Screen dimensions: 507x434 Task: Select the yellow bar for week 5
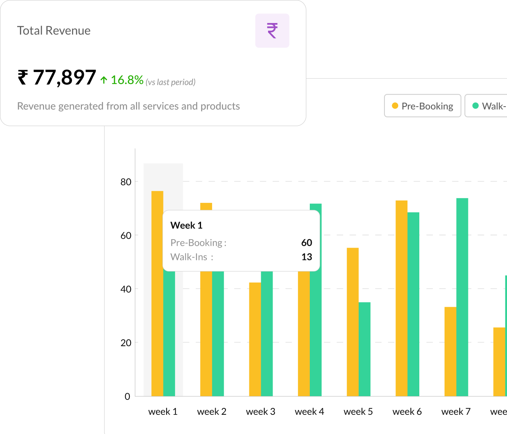point(352,322)
